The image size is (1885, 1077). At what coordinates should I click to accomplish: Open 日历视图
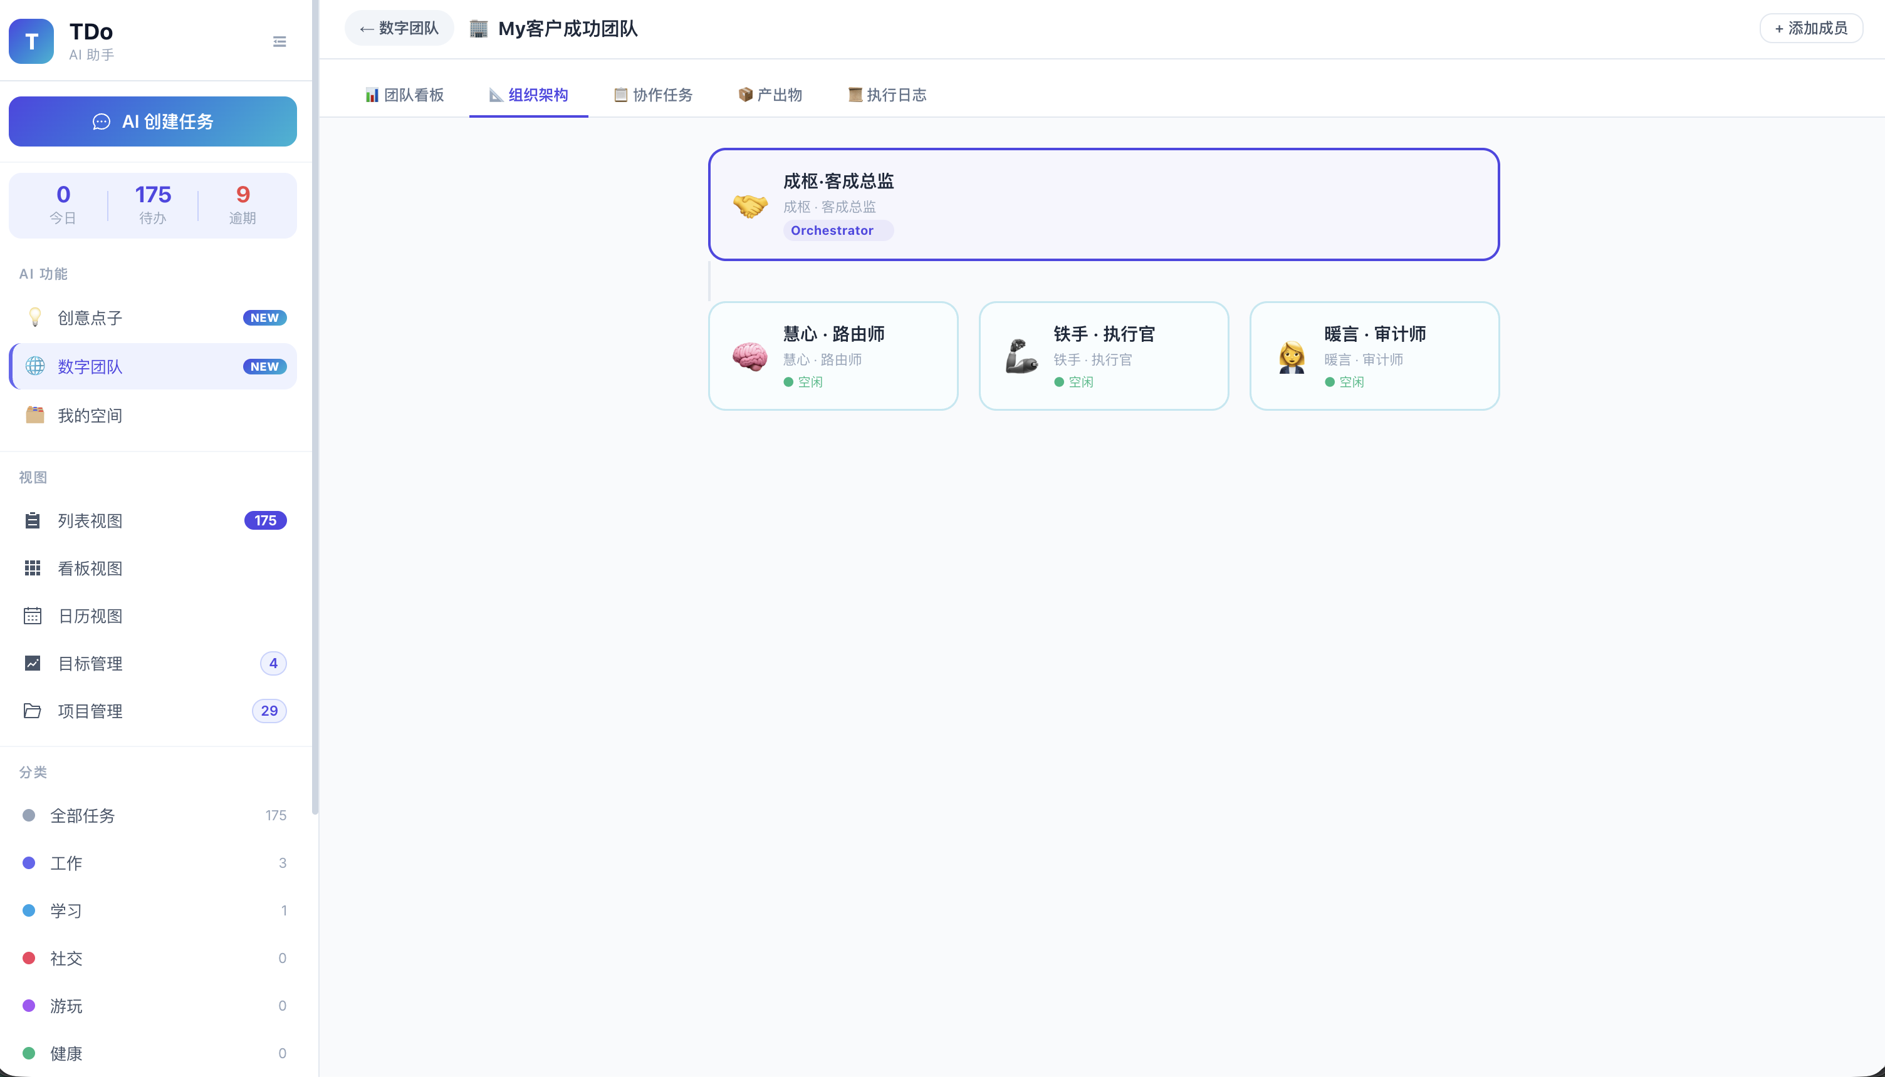(153, 616)
